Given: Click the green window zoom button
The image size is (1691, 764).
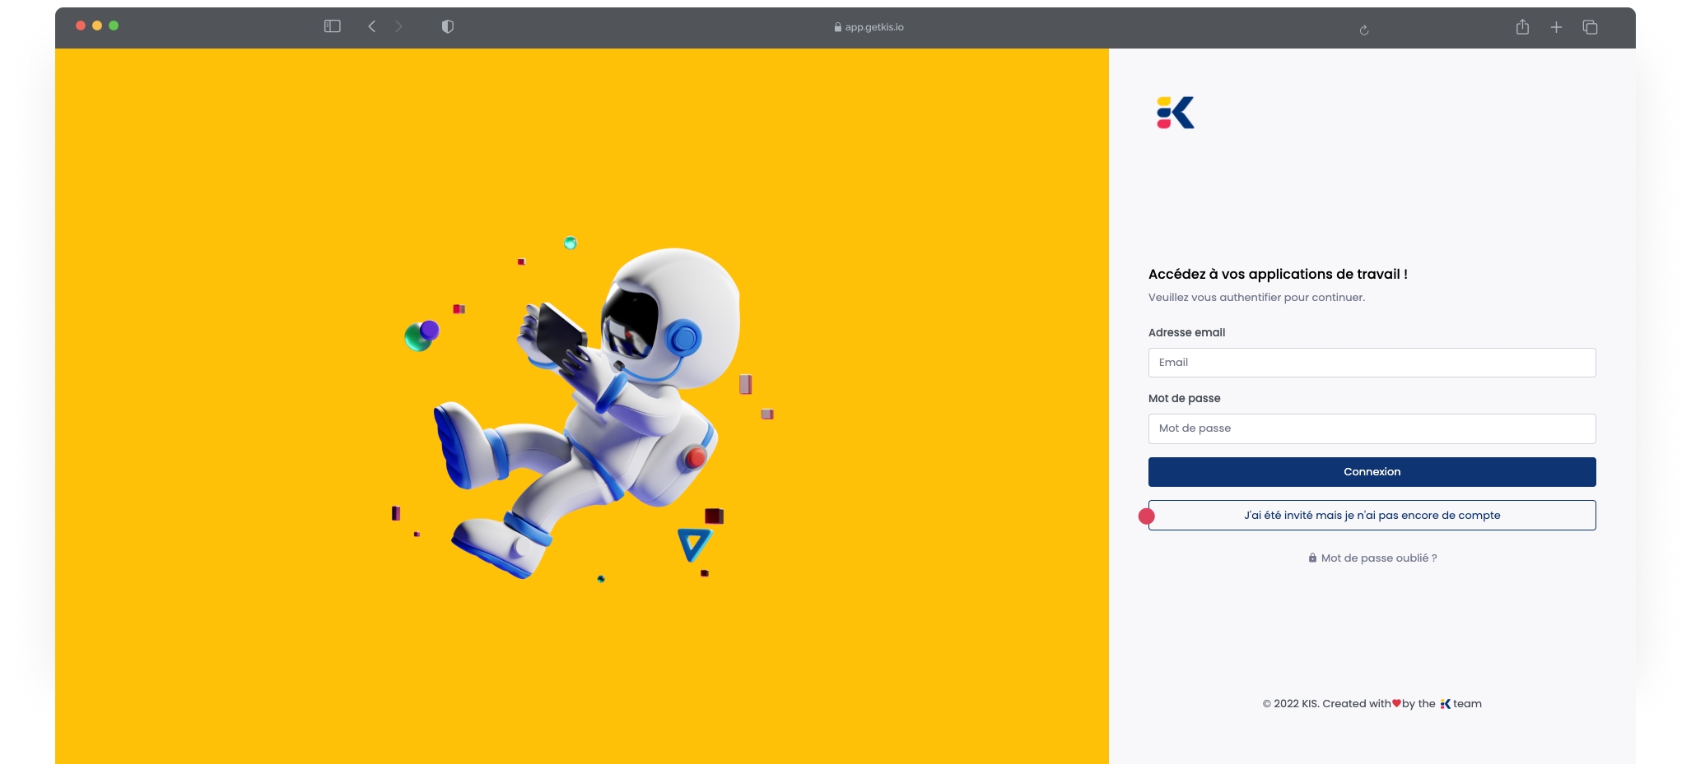Looking at the screenshot, I should point(114,25).
